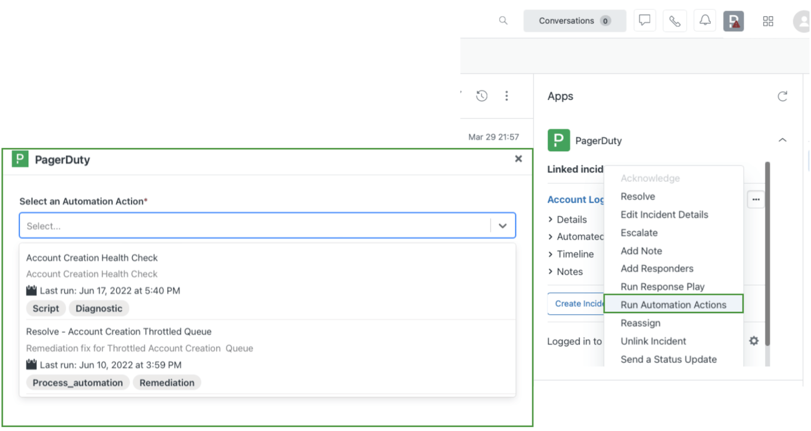
Task: Click the phone call icon
Action: (x=675, y=21)
